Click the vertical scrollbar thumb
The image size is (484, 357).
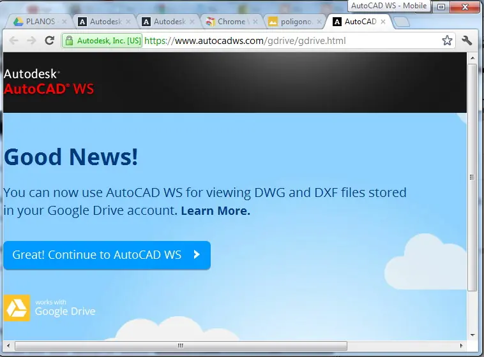click(x=473, y=177)
